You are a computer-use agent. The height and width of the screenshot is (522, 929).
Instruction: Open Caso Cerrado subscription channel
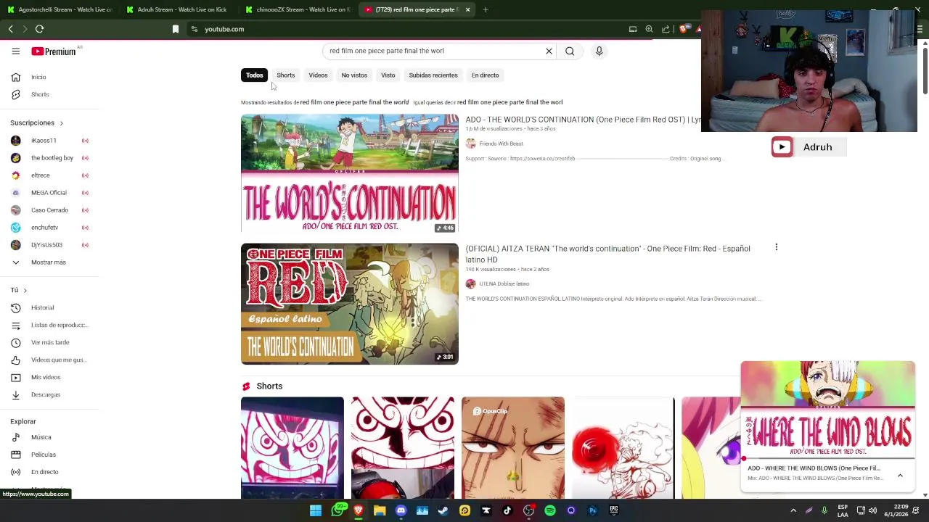point(51,210)
